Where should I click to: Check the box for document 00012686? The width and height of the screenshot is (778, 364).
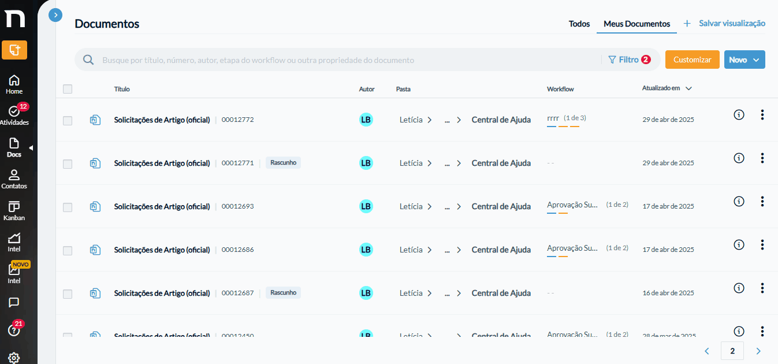point(68,250)
